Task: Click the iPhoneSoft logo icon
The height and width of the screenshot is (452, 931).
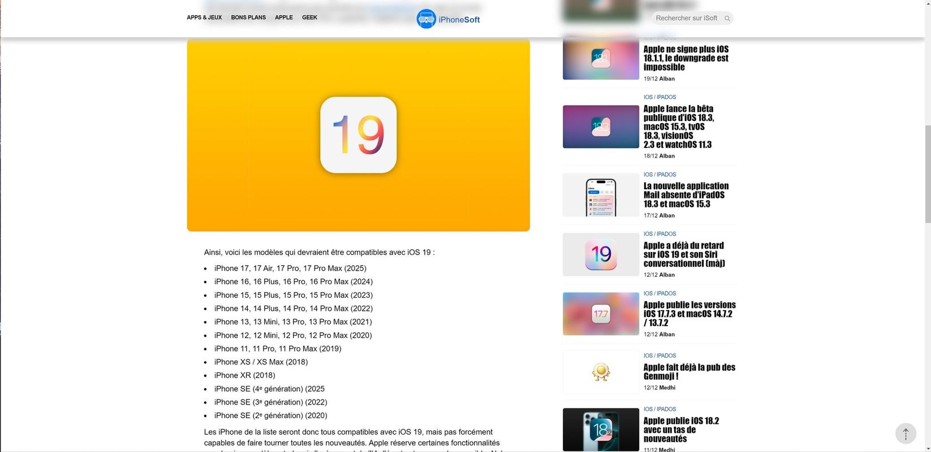Action: (x=426, y=19)
